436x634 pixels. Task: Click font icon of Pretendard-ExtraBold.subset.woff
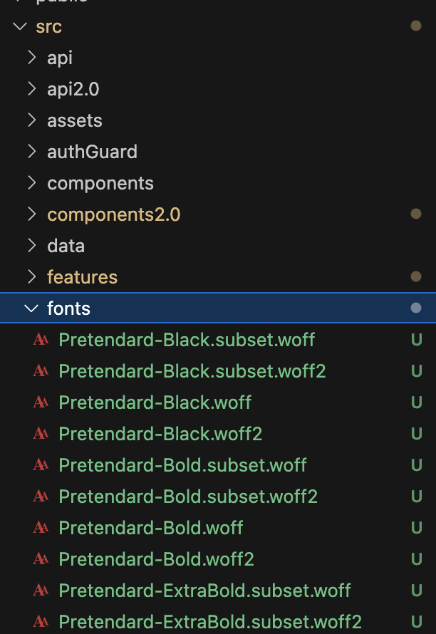point(41,590)
